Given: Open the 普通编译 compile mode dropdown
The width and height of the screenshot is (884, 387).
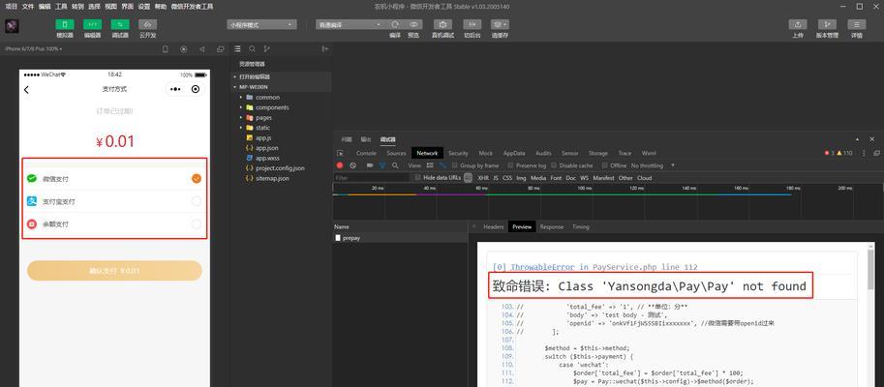Looking at the screenshot, I should pos(350,25).
